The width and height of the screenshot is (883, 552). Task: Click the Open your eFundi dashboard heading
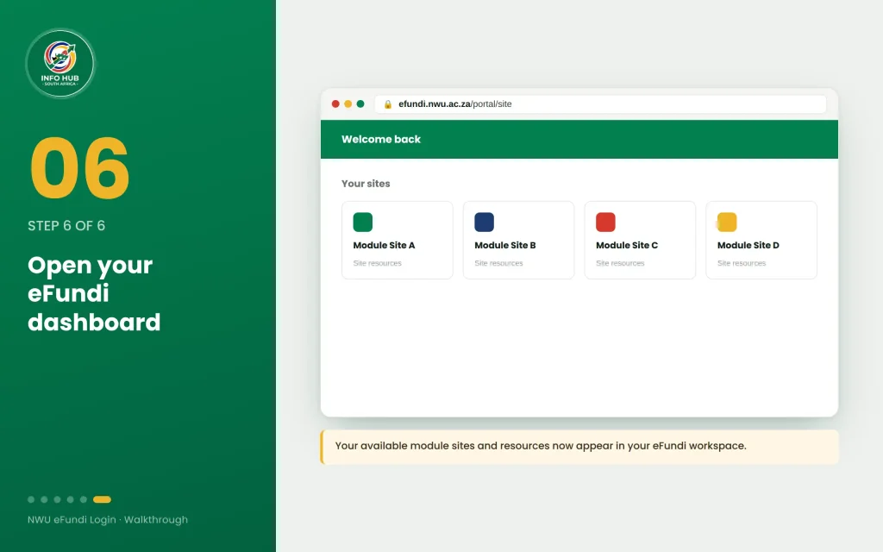[x=94, y=293]
